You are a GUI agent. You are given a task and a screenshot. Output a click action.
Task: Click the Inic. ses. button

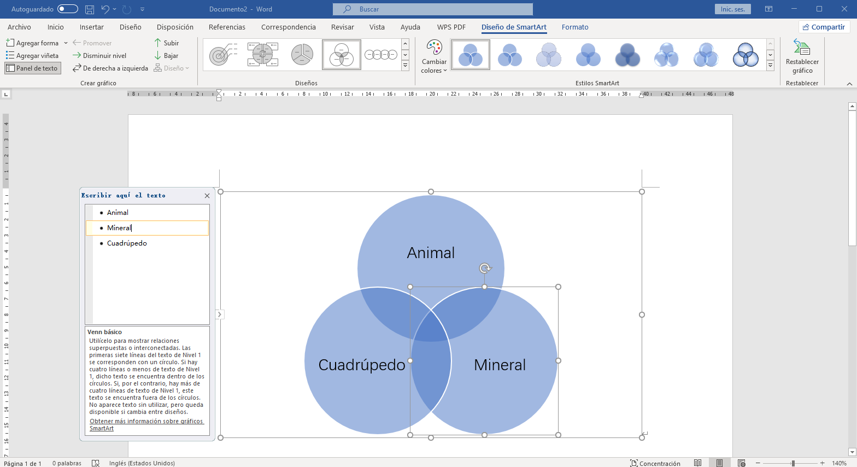732,9
